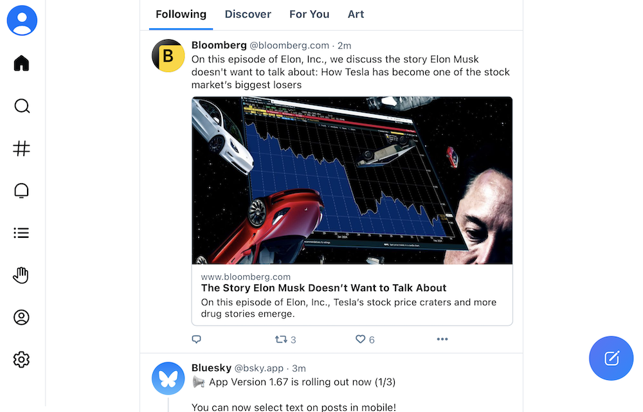The width and height of the screenshot is (643, 412).
Task: Reply to the Bloomberg post
Action: [x=197, y=339]
